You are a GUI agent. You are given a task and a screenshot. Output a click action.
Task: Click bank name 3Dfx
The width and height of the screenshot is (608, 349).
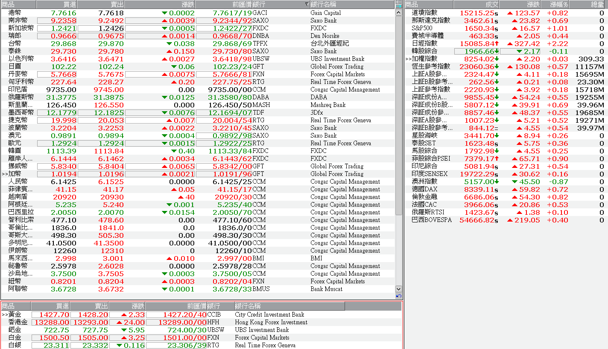tap(317, 112)
